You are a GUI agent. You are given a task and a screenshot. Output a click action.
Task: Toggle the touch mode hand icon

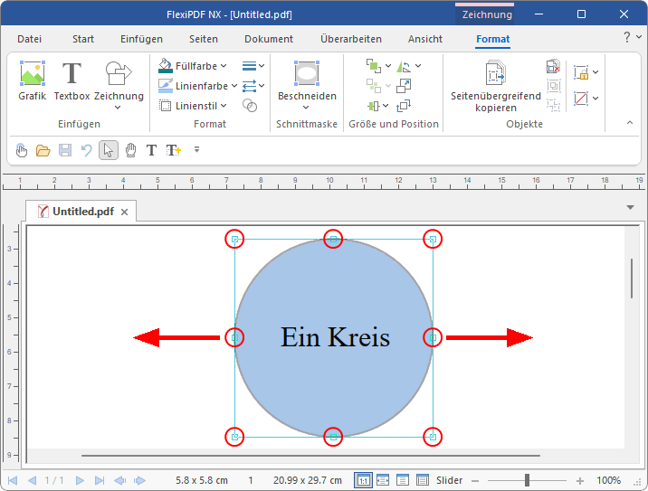click(22, 150)
